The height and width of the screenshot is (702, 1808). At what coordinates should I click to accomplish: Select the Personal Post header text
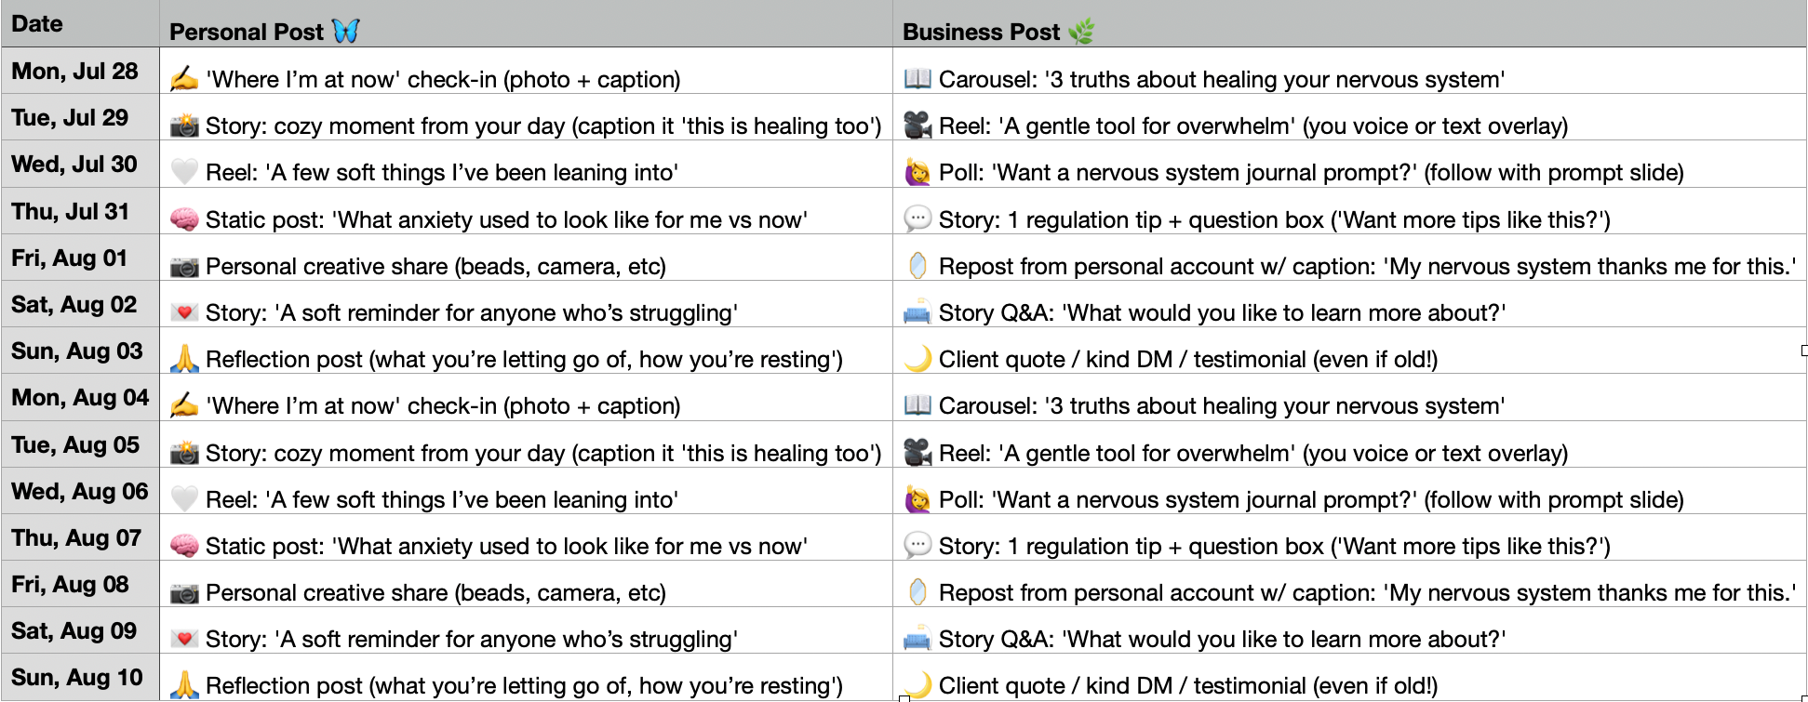click(247, 33)
